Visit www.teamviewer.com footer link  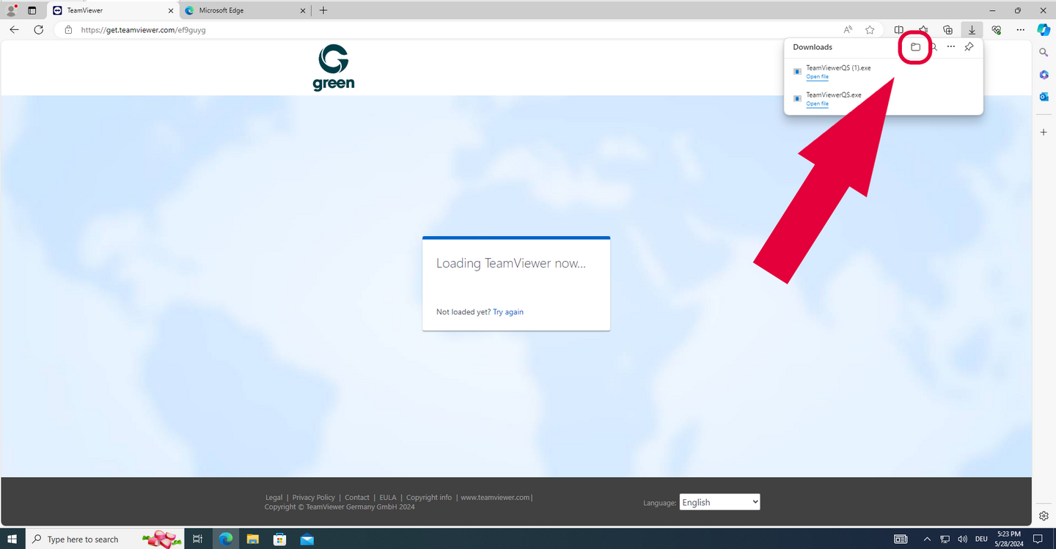[x=495, y=498]
